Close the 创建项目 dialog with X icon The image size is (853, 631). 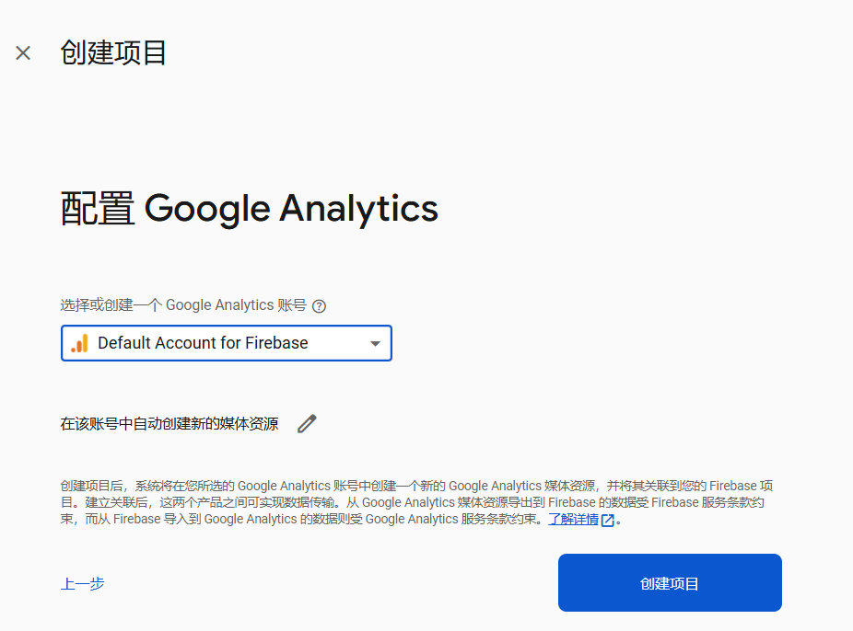(23, 53)
